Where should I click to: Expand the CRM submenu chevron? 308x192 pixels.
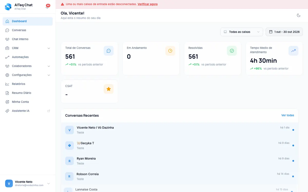(x=49, y=48)
